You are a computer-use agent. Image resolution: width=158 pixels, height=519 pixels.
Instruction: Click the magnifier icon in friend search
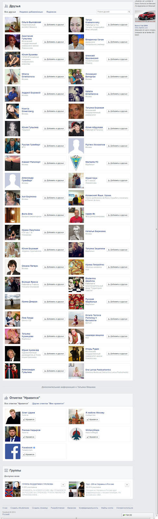click(129, 12)
